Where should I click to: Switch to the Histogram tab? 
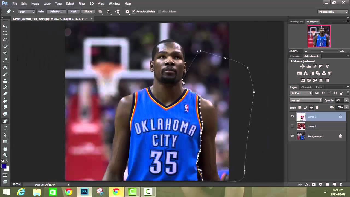[x=297, y=21]
